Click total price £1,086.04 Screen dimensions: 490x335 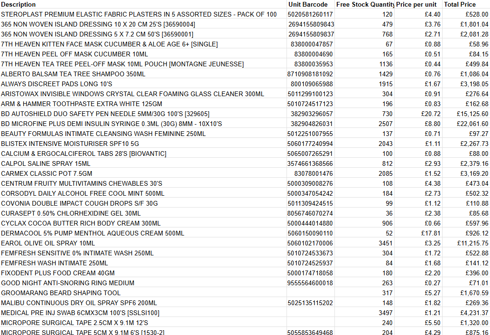[x=474, y=74]
